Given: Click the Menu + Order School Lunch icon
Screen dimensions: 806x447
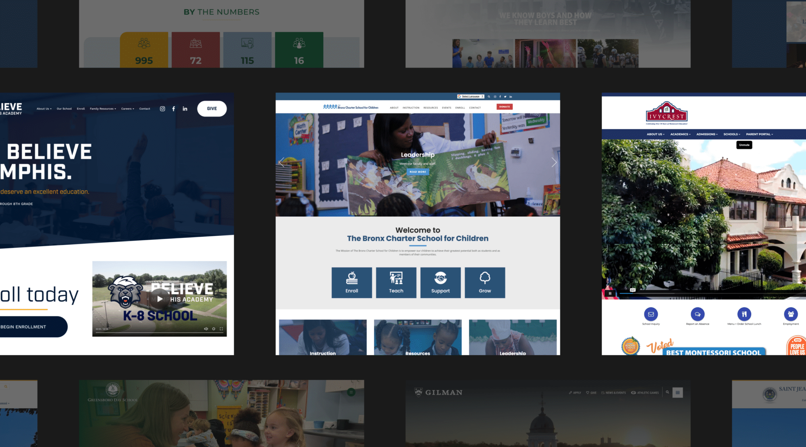Looking at the screenshot, I should pyautogui.click(x=744, y=314).
